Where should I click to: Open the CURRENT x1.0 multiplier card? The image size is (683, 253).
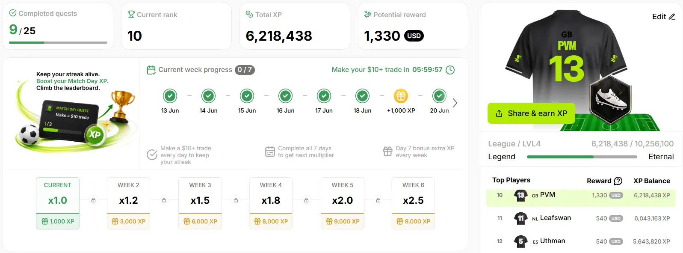tap(58, 203)
